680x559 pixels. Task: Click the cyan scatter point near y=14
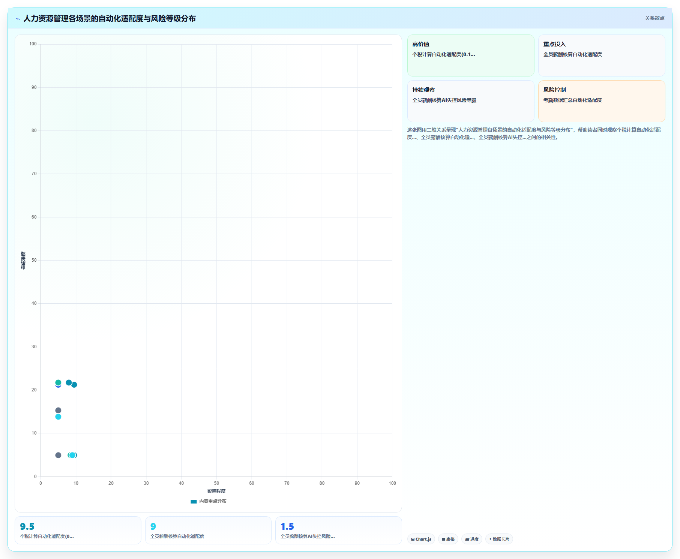(x=58, y=417)
